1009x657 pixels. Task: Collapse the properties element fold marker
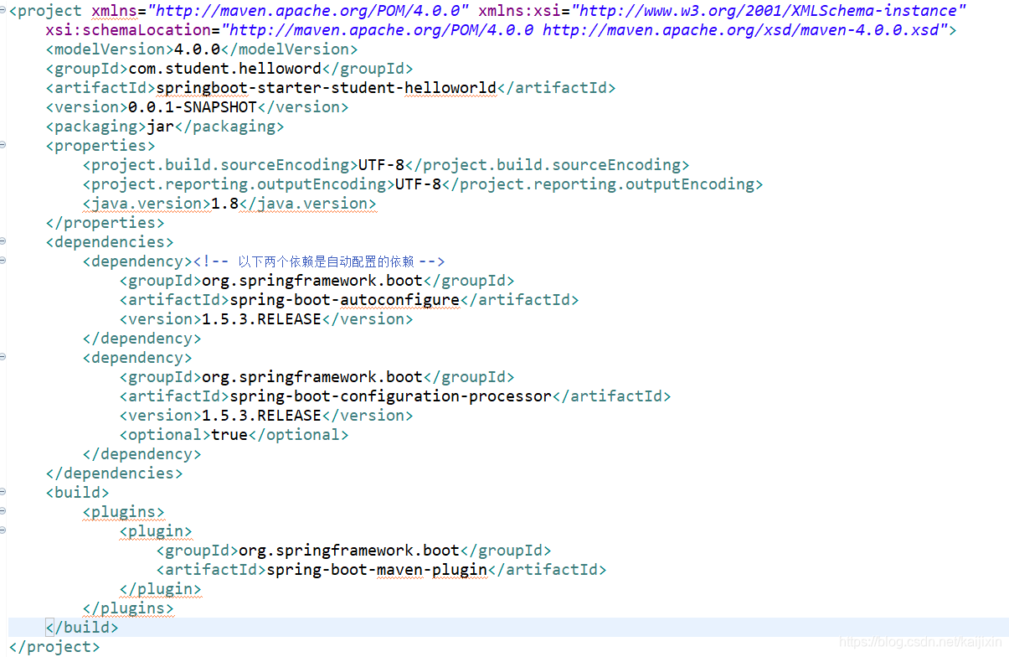[x=3, y=146]
